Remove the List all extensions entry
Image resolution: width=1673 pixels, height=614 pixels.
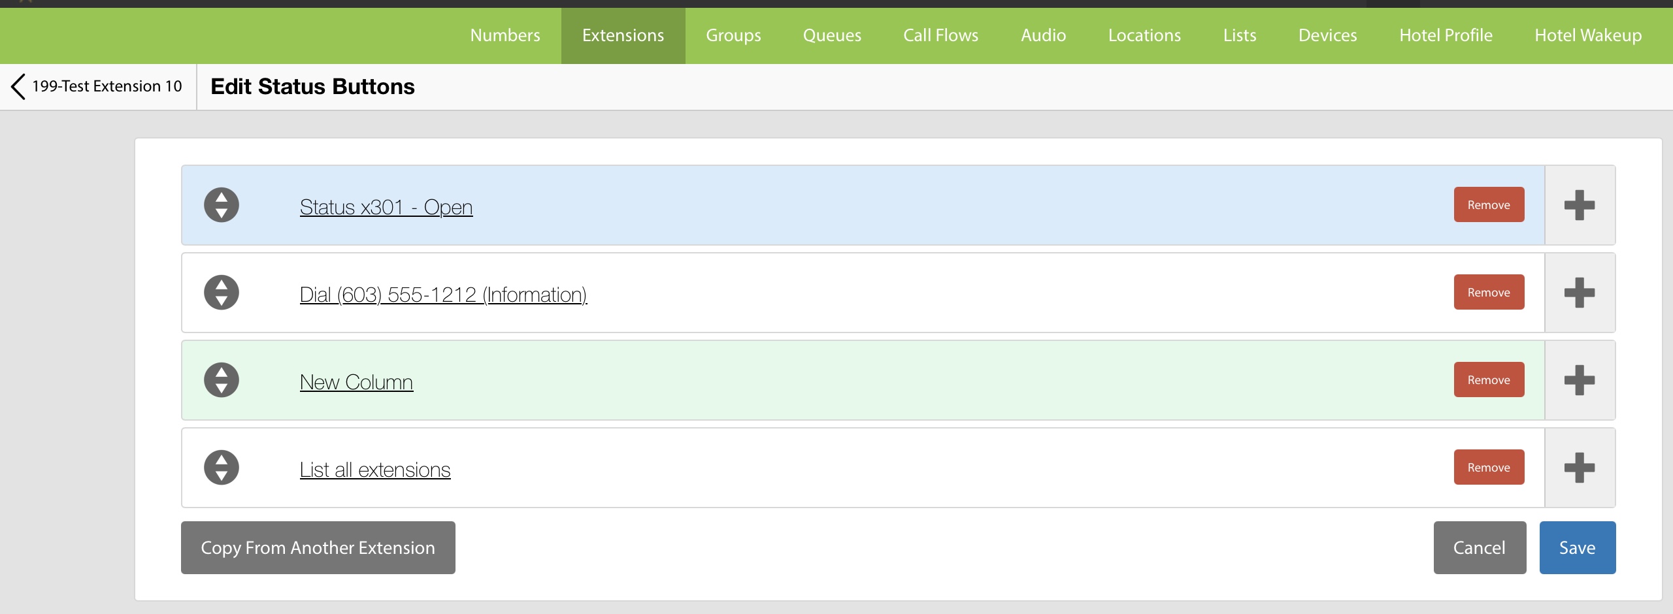1489,468
